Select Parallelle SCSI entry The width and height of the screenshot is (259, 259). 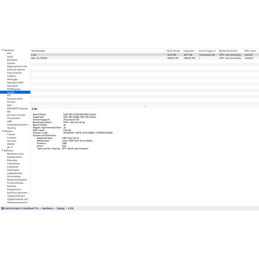point(15,99)
